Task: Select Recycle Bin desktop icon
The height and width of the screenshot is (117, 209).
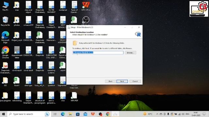Action: (5, 21)
